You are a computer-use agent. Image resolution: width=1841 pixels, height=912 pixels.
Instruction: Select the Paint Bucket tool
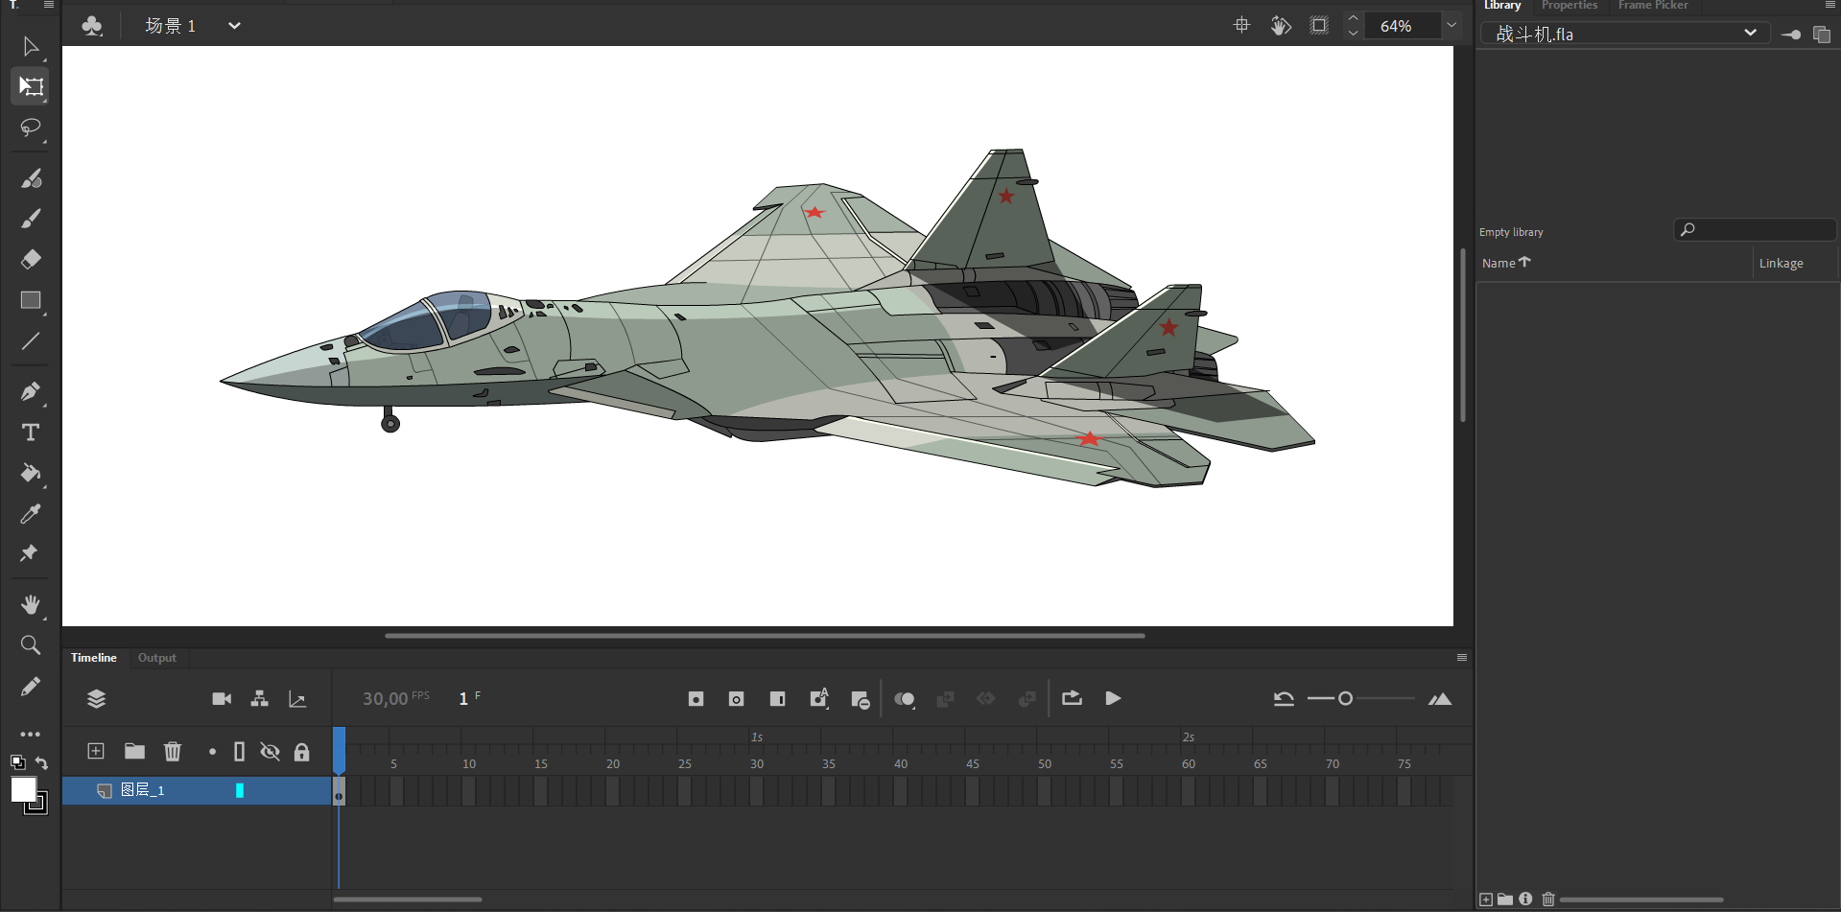click(x=31, y=473)
